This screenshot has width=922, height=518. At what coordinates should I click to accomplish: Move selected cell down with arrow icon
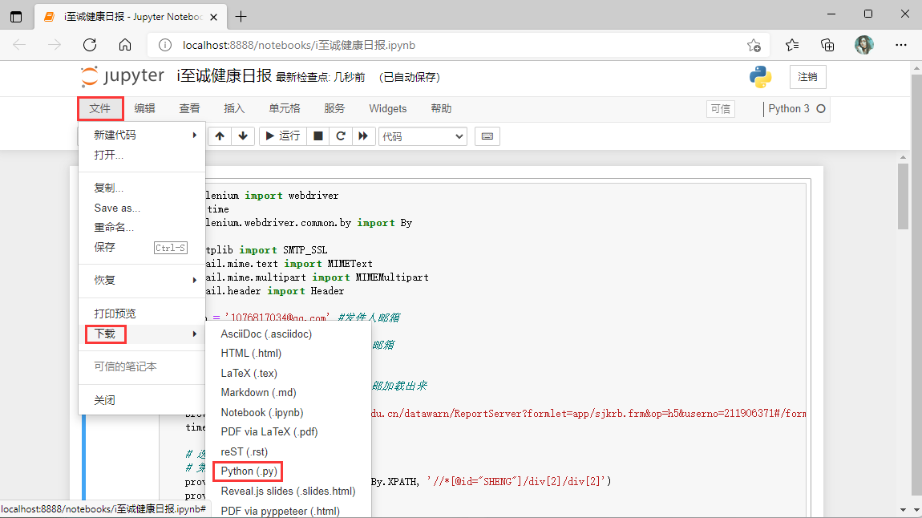tap(243, 136)
